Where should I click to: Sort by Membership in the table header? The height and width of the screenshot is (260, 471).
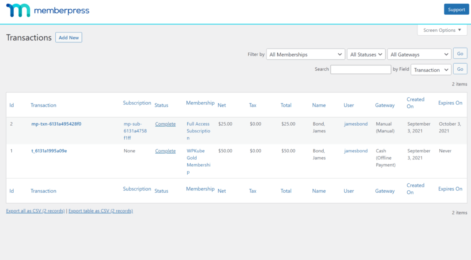click(200, 103)
